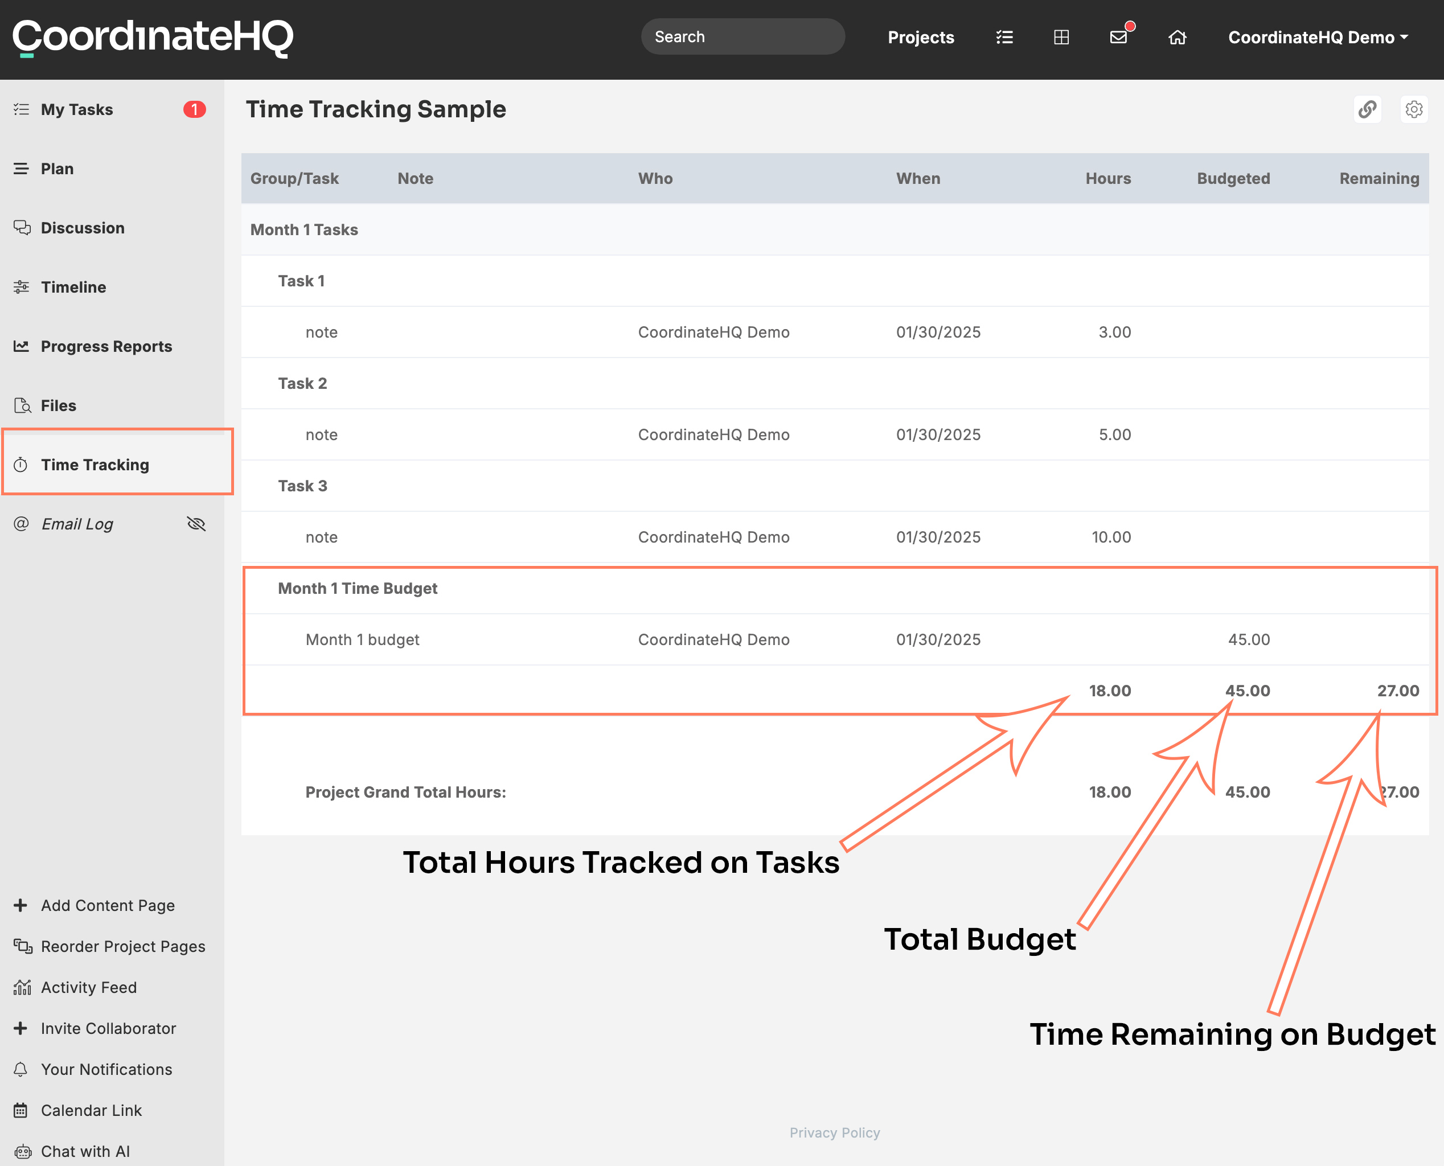Open the grid view icon in top bar

pyautogui.click(x=1061, y=38)
